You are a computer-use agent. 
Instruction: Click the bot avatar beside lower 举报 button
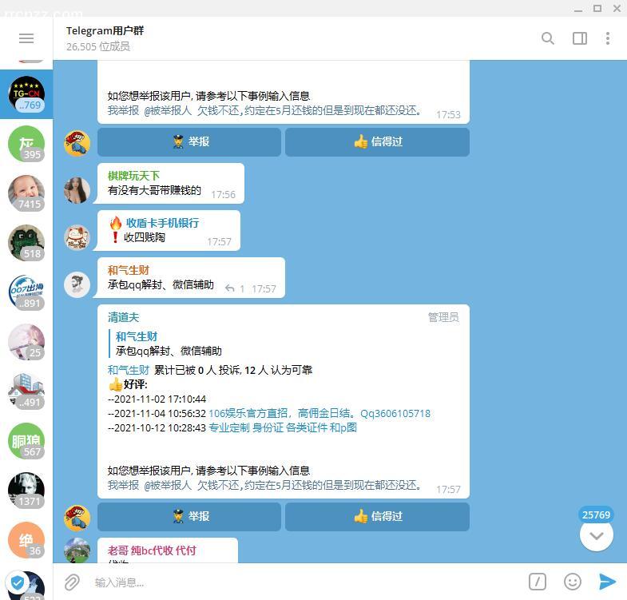77,518
